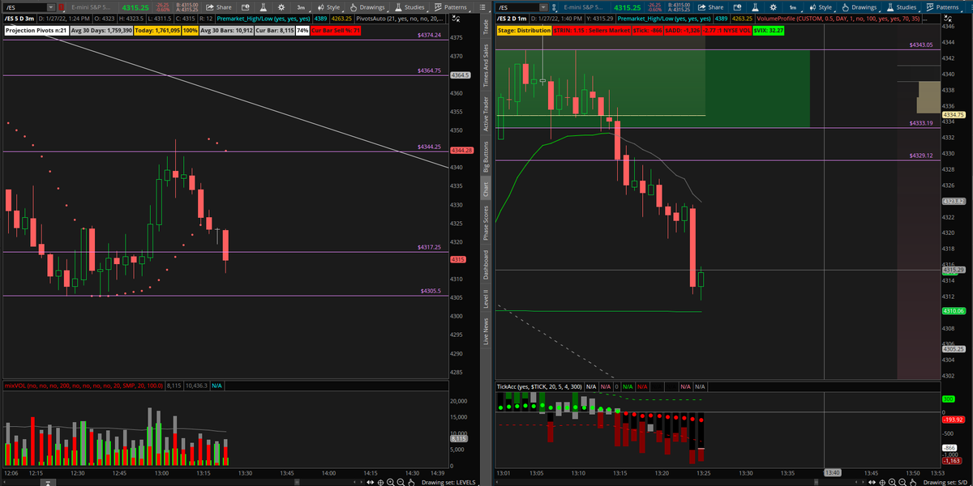Click the TickAcc study label in lower pane

[538, 386]
